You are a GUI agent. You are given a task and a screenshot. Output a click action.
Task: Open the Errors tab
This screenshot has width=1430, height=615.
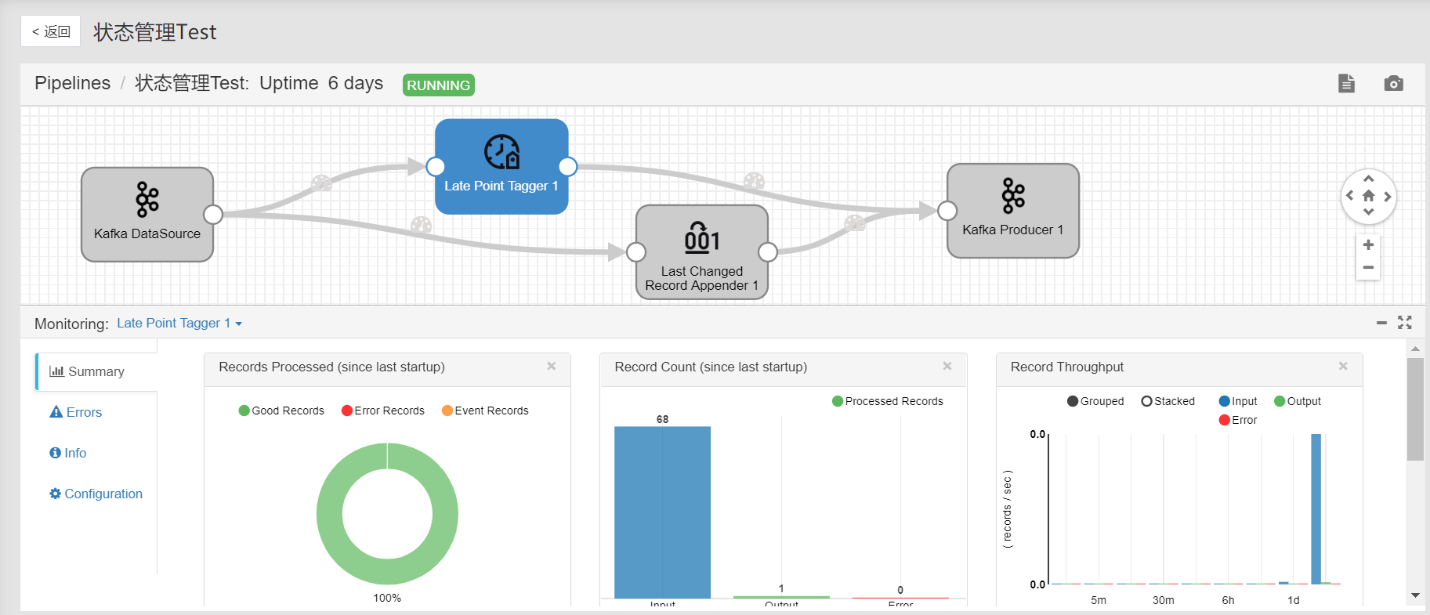point(76,412)
